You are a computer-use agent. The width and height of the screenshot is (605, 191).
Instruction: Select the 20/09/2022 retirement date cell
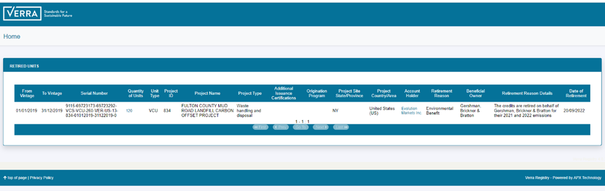click(x=574, y=110)
